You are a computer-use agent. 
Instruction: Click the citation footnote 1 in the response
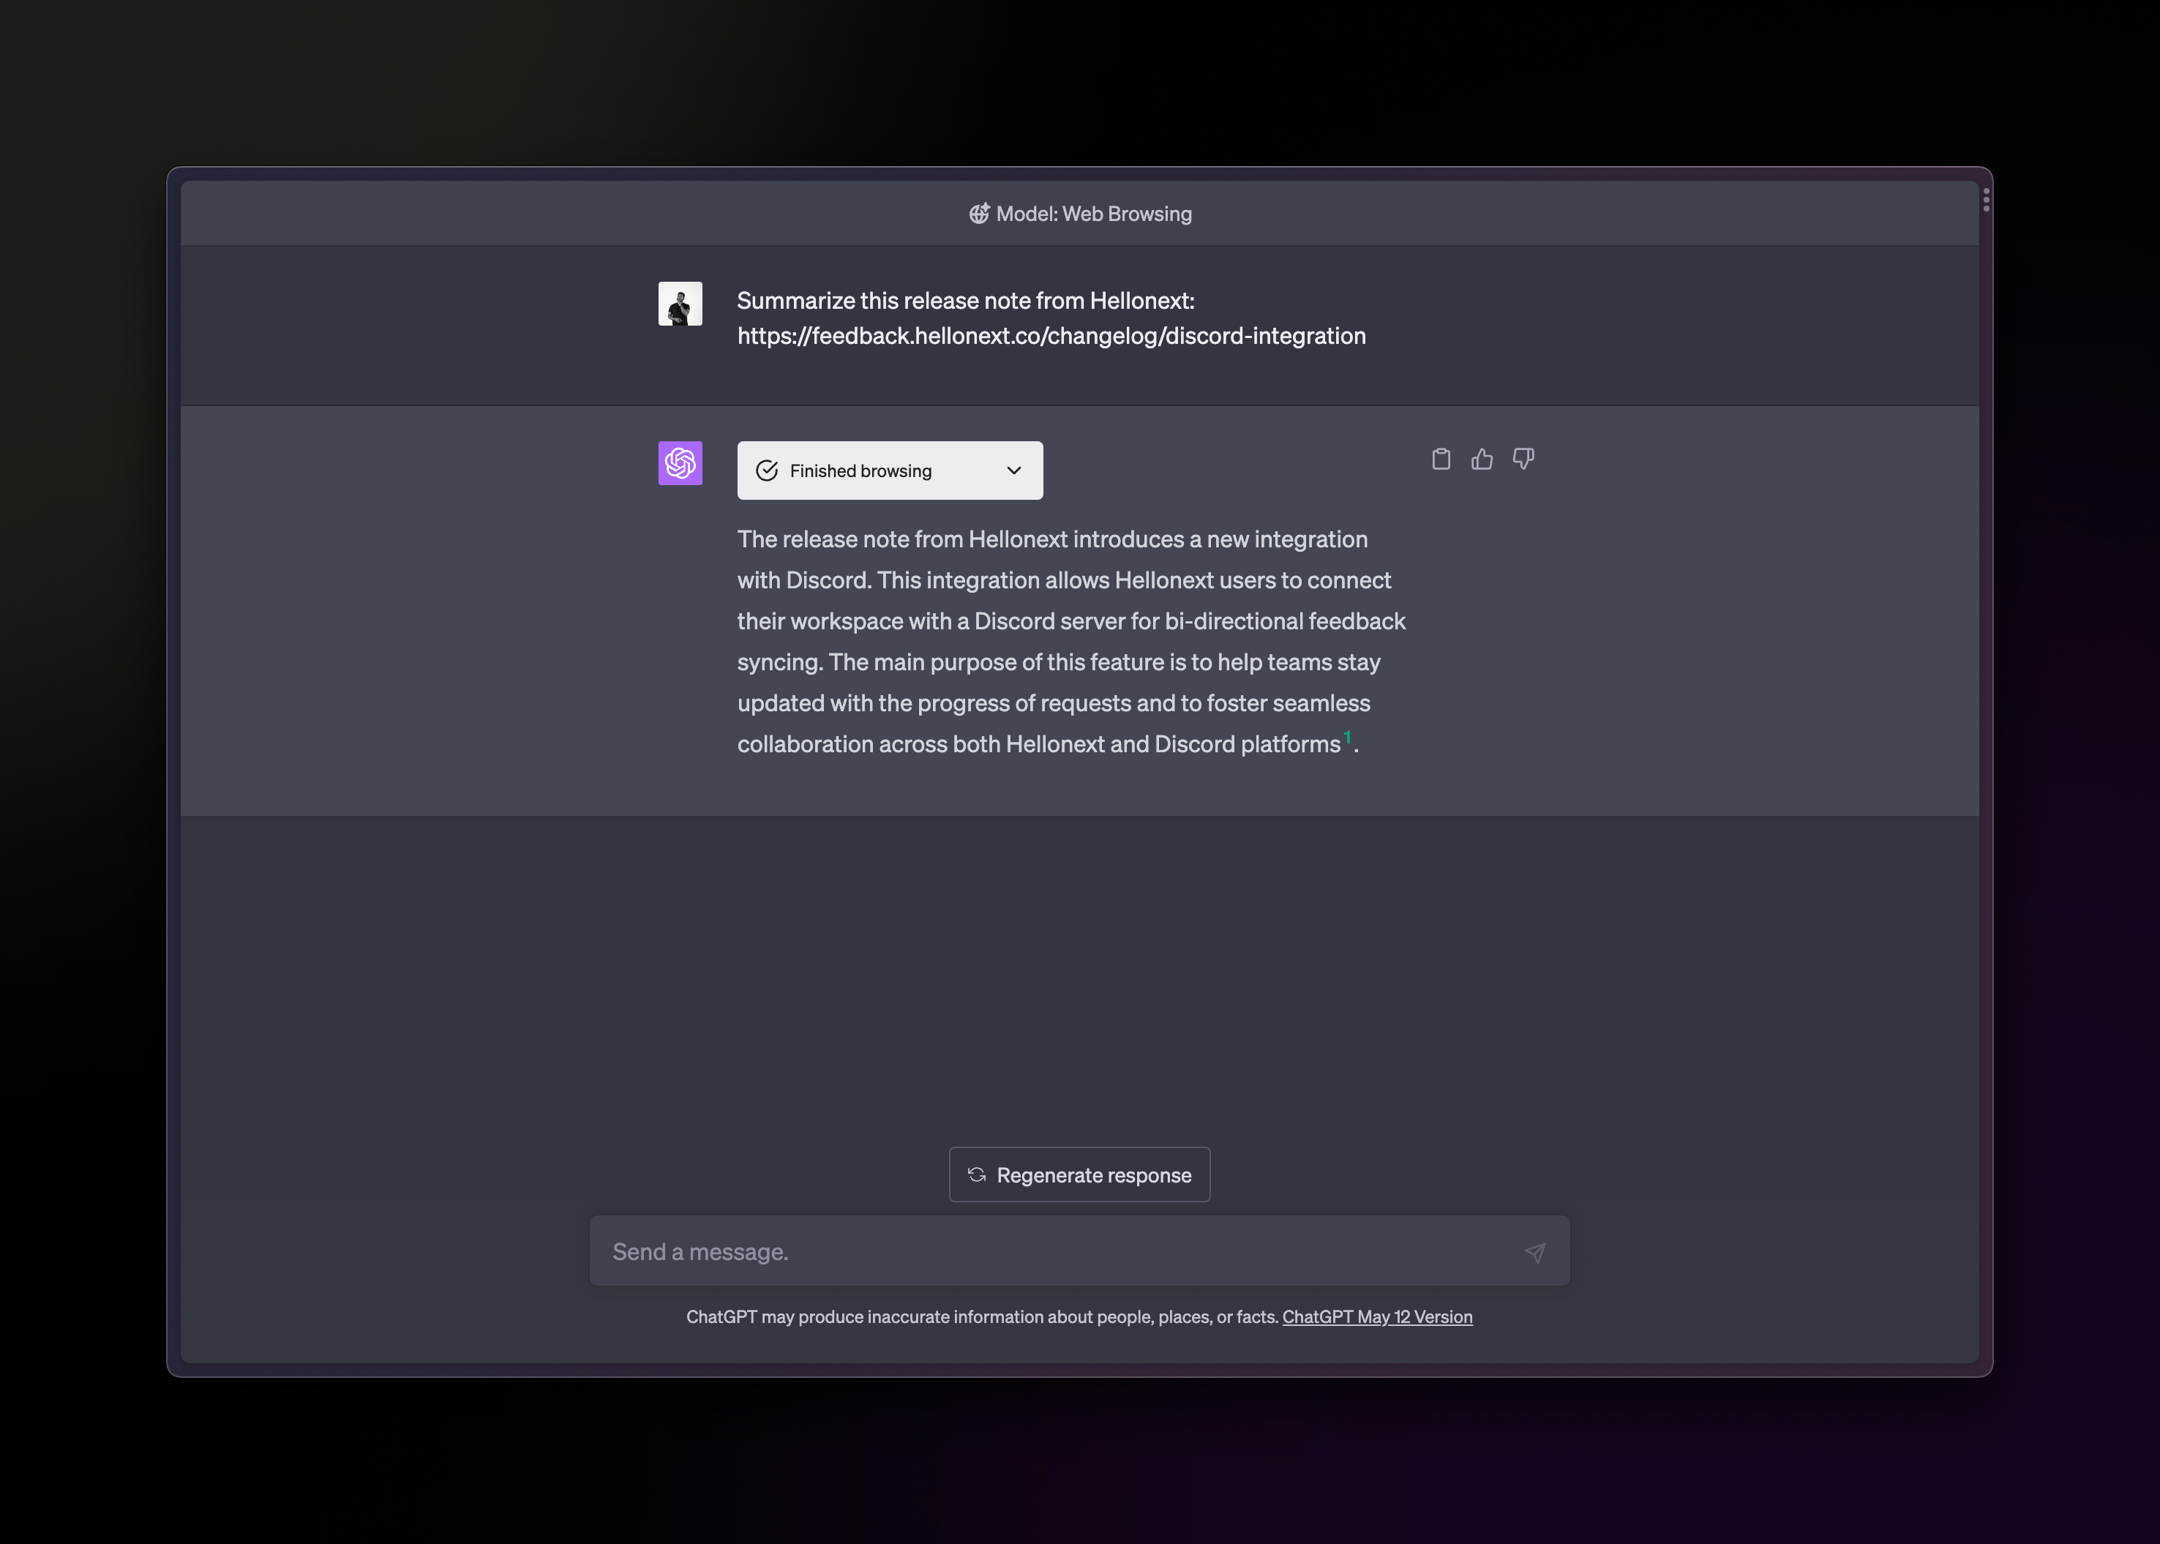pos(1347,737)
